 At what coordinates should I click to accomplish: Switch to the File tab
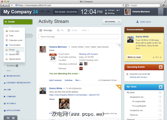(x=60, y=30)
